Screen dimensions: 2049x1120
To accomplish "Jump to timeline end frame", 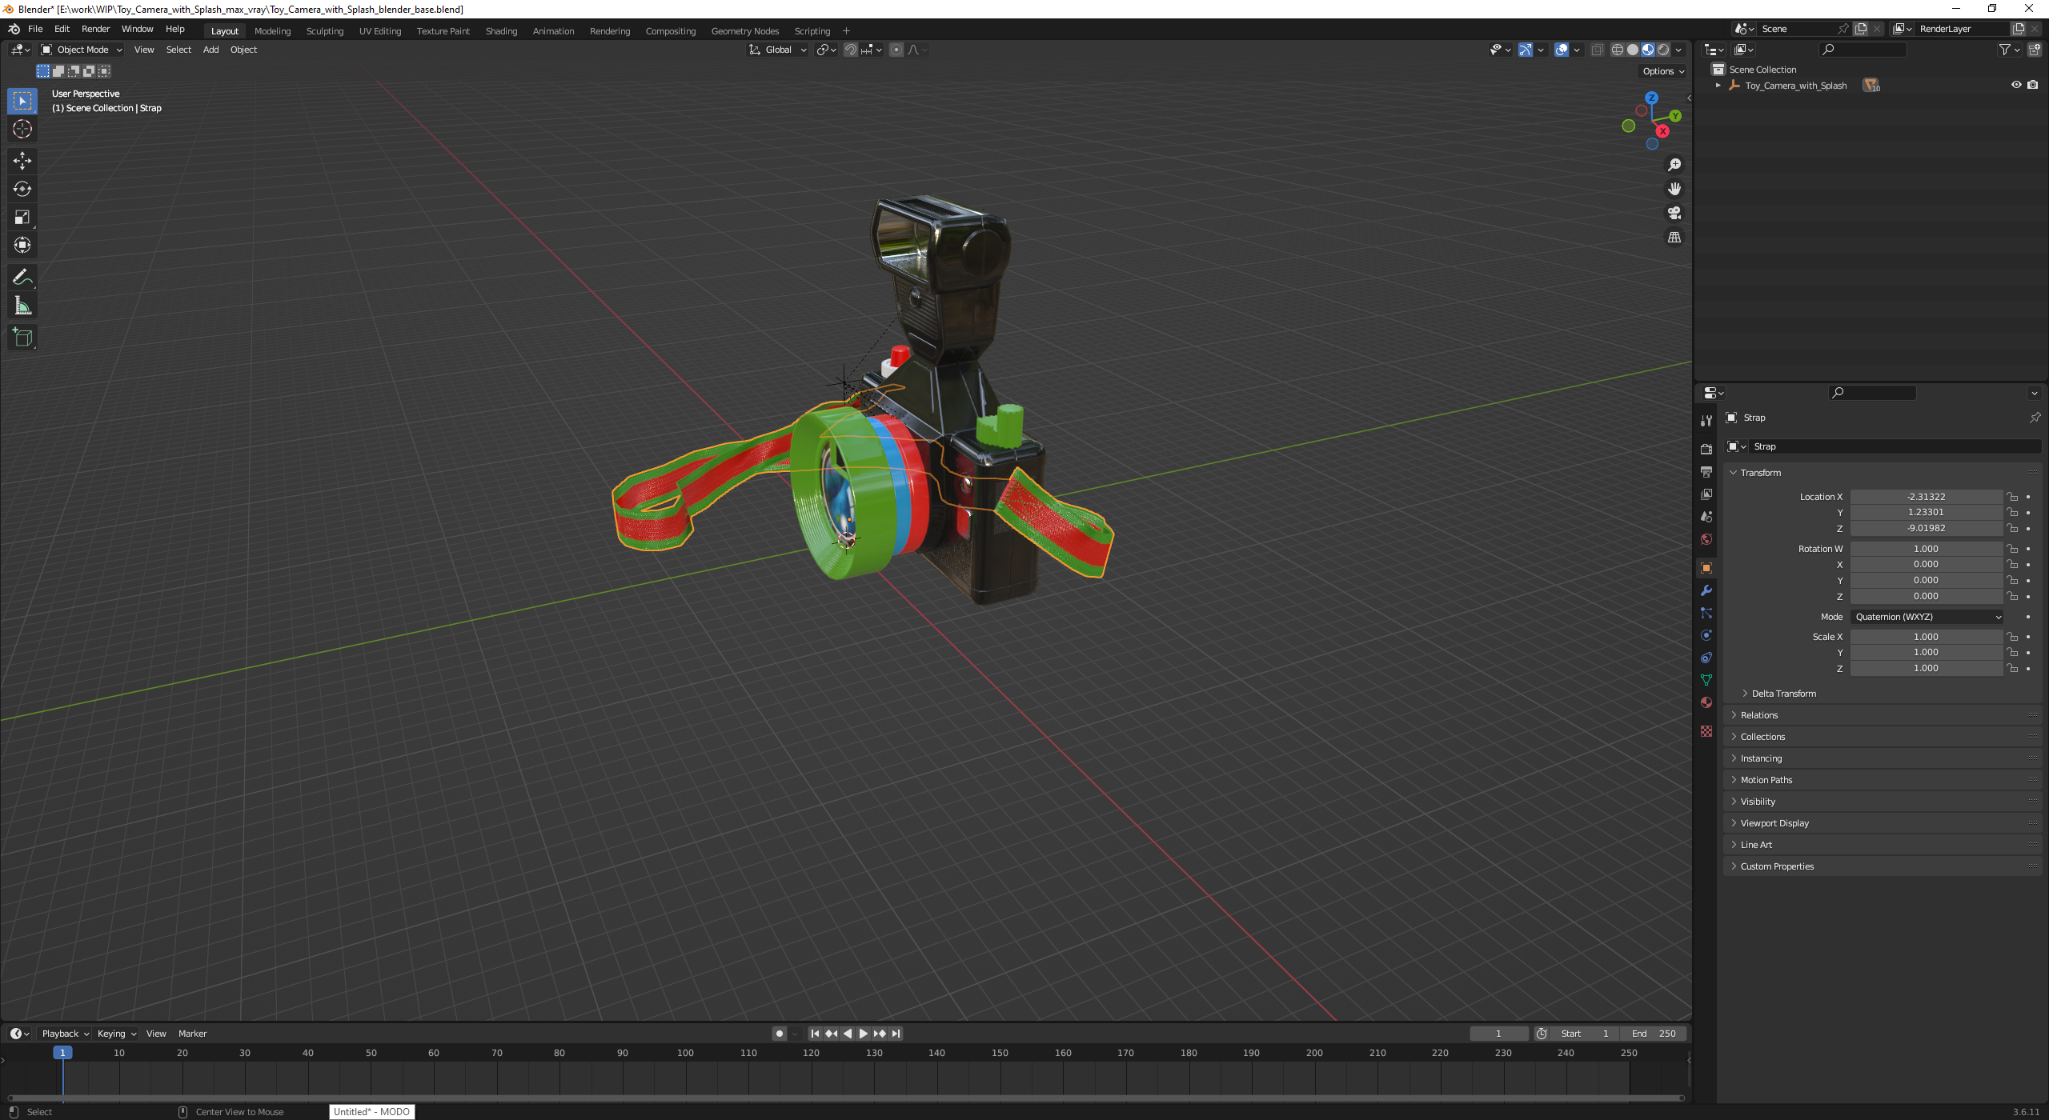I will tap(896, 1034).
